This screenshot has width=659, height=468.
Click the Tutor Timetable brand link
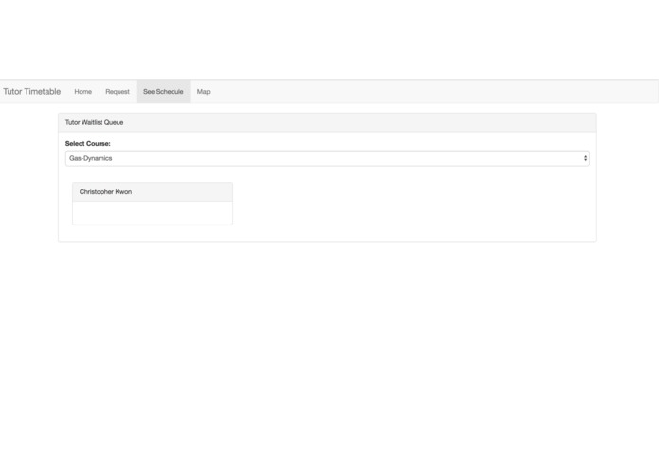click(x=32, y=92)
